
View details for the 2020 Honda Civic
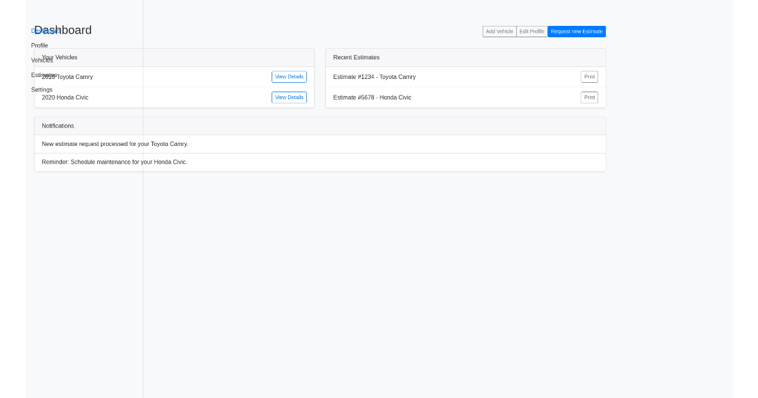[289, 97]
